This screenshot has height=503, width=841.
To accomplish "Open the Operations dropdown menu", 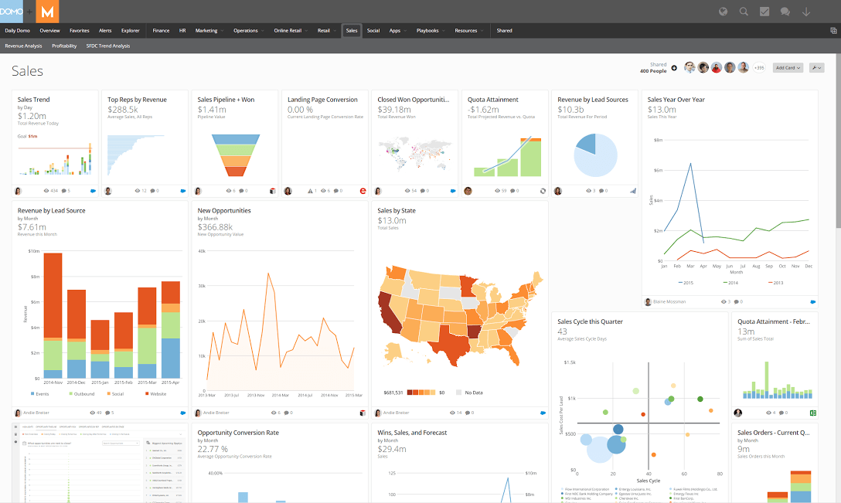I will pyautogui.click(x=246, y=30).
